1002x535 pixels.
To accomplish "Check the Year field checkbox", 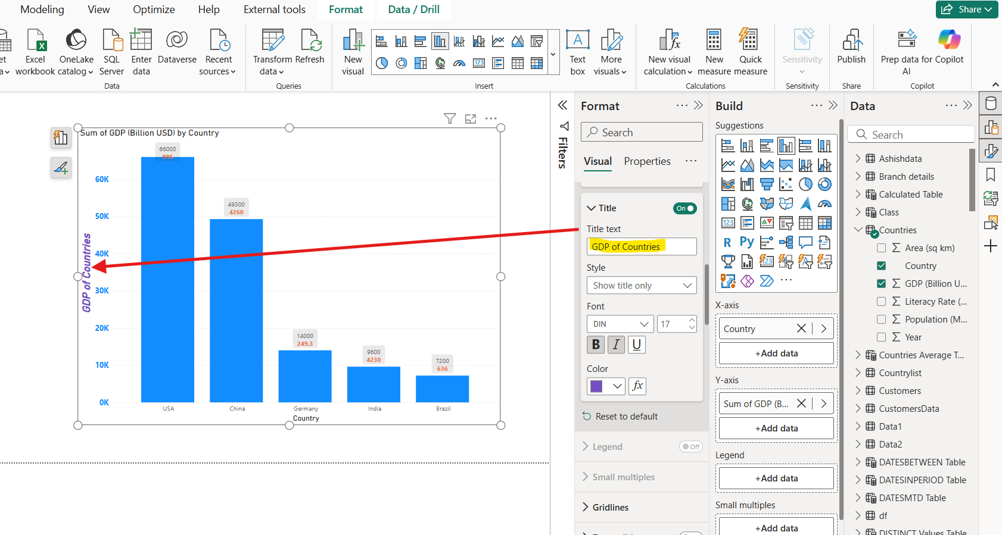I will point(882,337).
